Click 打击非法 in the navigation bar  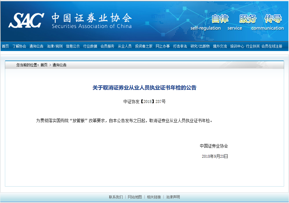180,46
